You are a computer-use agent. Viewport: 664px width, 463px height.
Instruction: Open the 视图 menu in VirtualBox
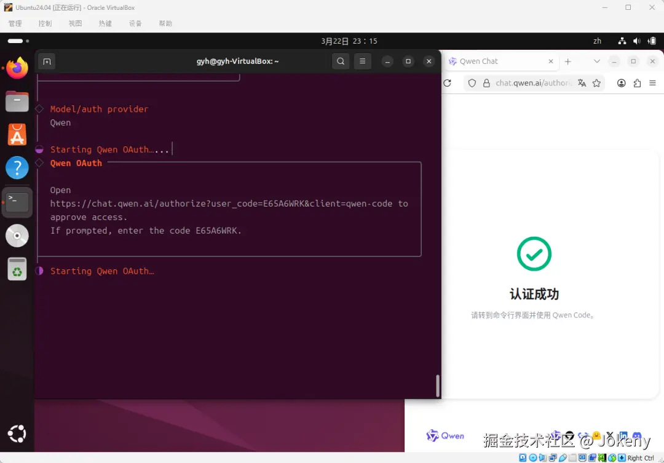[75, 23]
